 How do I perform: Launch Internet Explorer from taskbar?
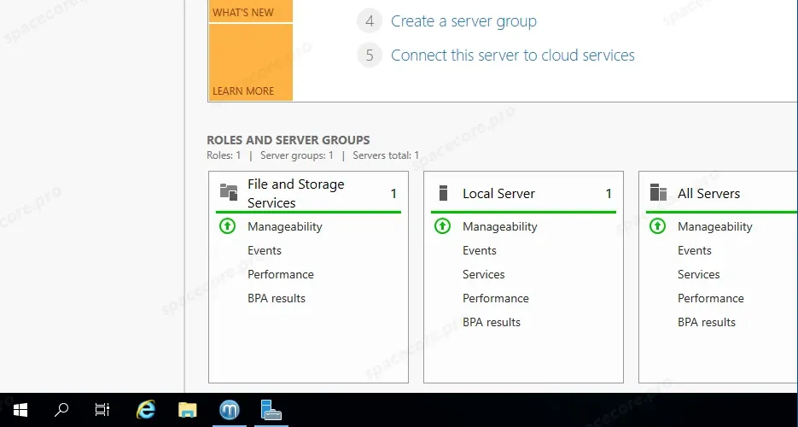(x=146, y=410)
